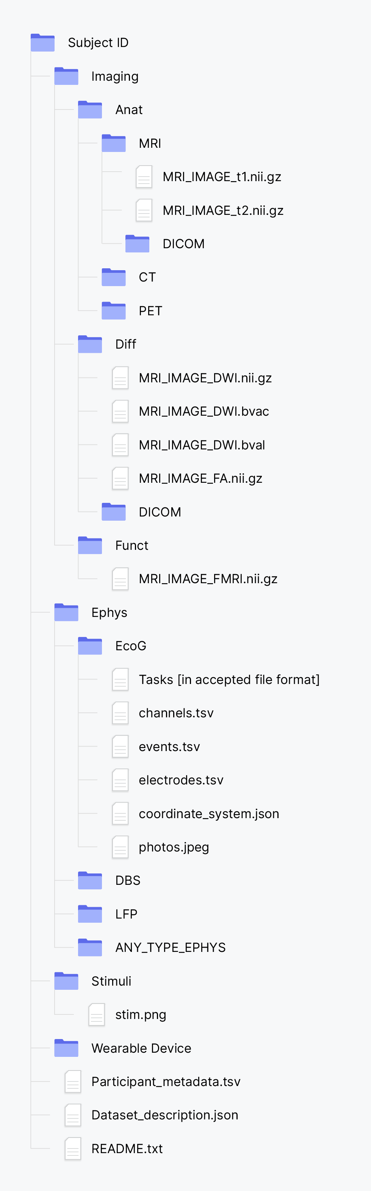This screenshot has height=1191, width=371.
Task: Select the README.txt file
Action: tap(127, 1149)
